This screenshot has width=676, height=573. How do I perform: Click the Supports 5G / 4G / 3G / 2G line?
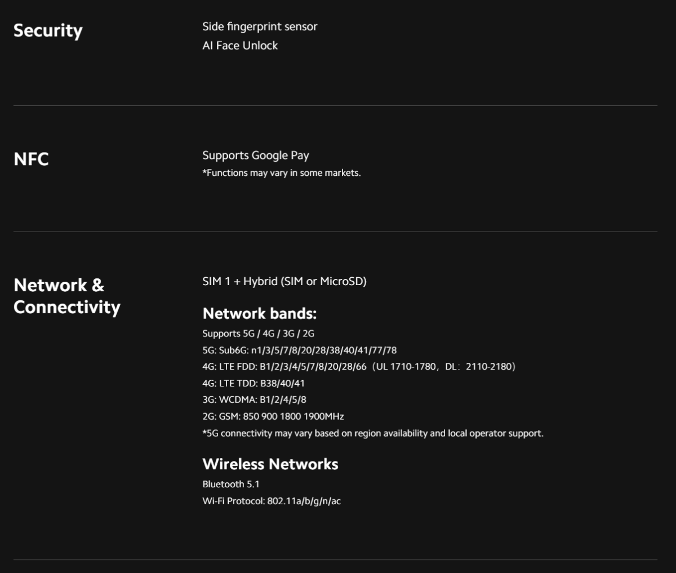(259, 334)
